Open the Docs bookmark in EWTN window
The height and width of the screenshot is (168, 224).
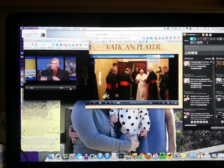tap(36, 48)
